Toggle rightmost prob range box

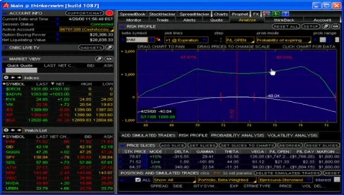tap(337, 40)
